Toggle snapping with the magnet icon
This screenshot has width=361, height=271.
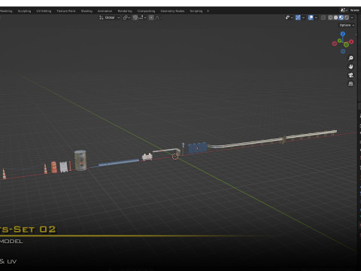pyautogui.click(x=135, y=17)
